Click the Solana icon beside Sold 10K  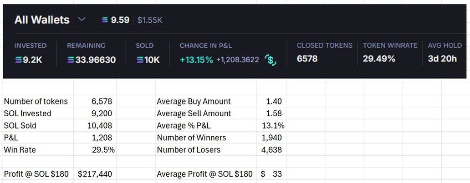(140, 59)
